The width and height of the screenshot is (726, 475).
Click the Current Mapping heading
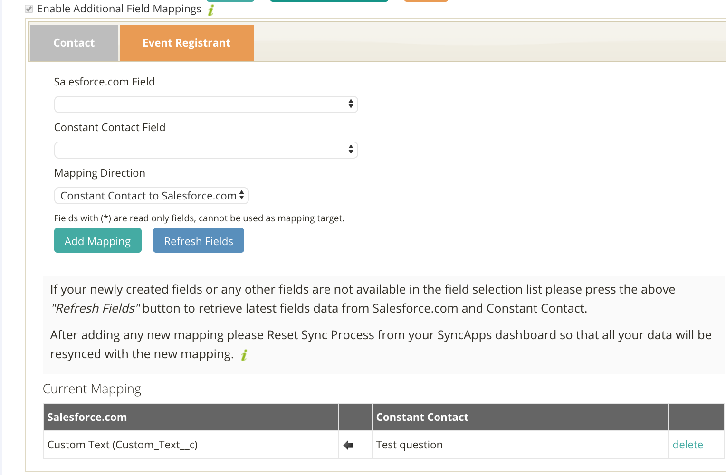(x=92, y=389)
